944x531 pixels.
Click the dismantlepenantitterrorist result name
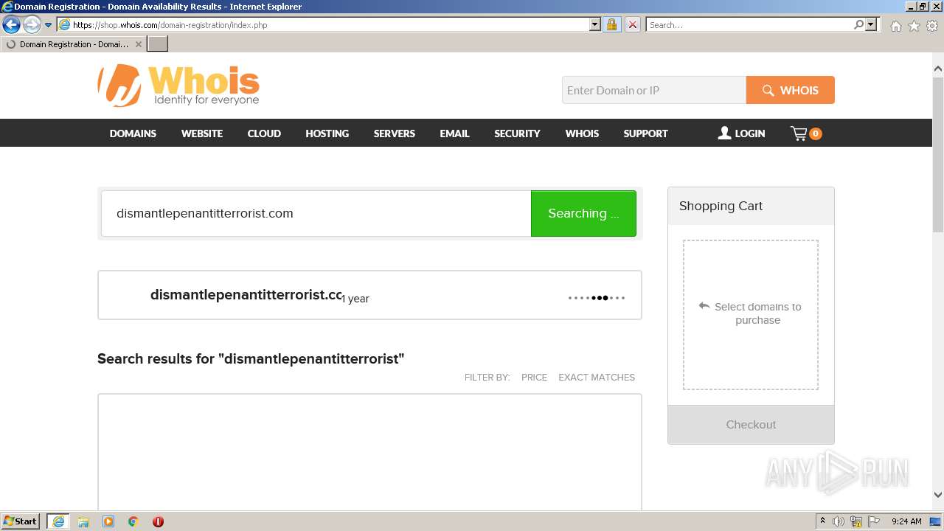tap(246, 295)
